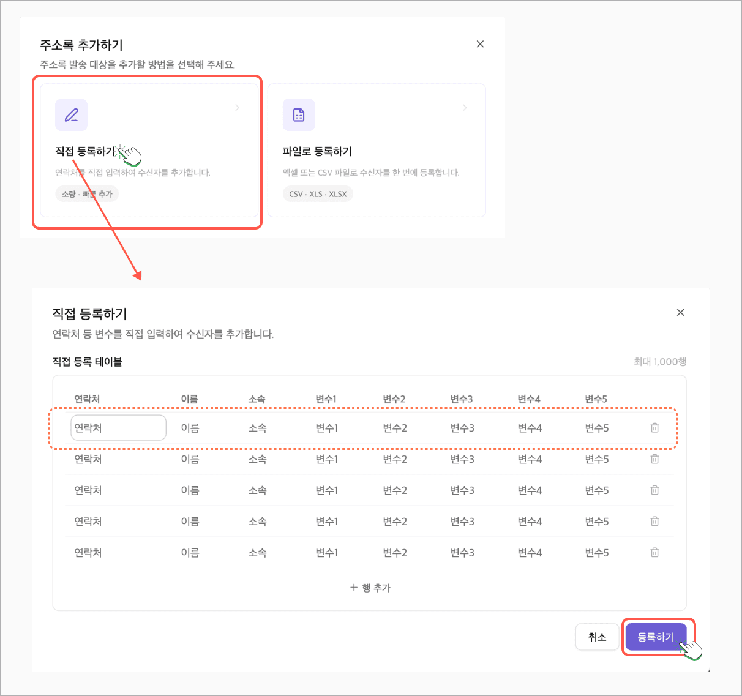Add a row with 행 추가
The width and height of the screenshot is (742, 696).
point(370,588)
